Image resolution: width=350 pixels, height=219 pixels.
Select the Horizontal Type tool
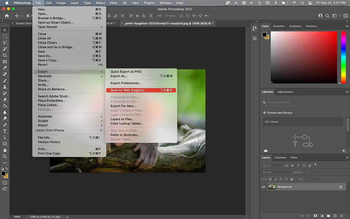tap(5, 131)
